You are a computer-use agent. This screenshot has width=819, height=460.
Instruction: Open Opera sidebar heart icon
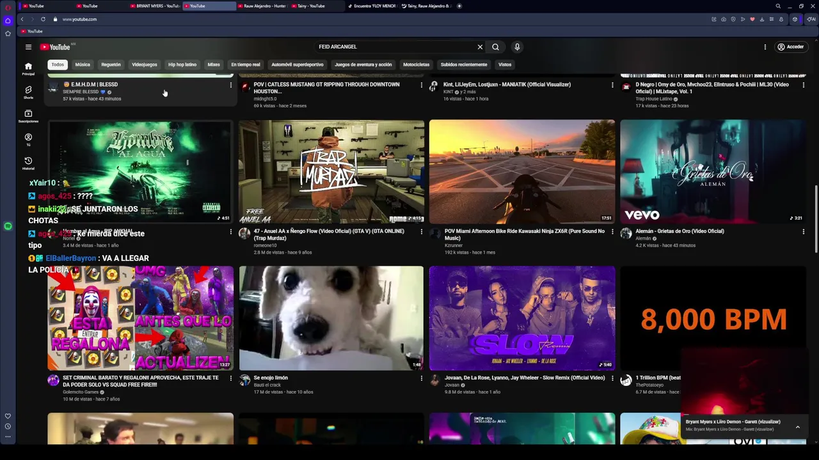coord(8,416)
